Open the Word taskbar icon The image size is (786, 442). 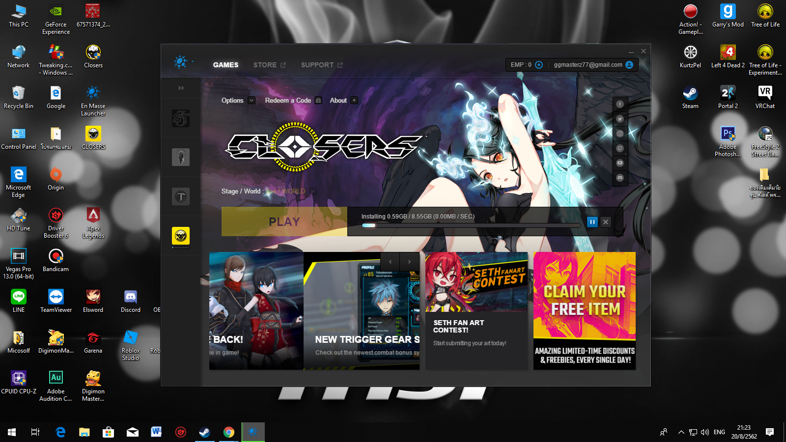tap(156, 432)
